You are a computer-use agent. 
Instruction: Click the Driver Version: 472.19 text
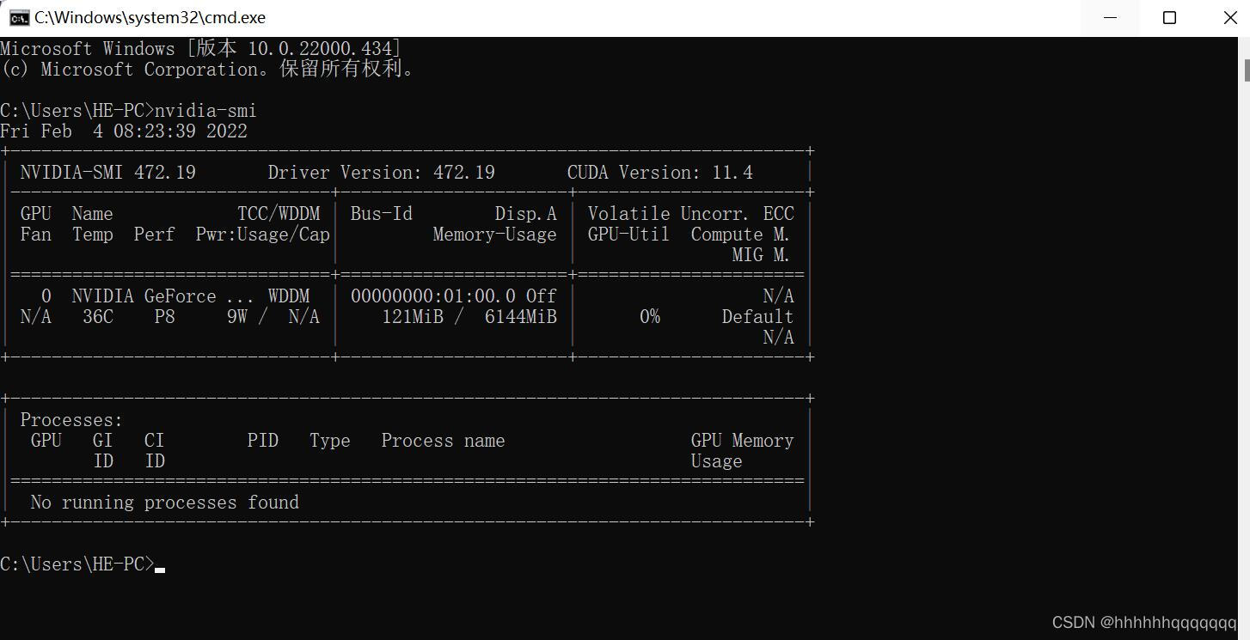[x=382, y=173]
